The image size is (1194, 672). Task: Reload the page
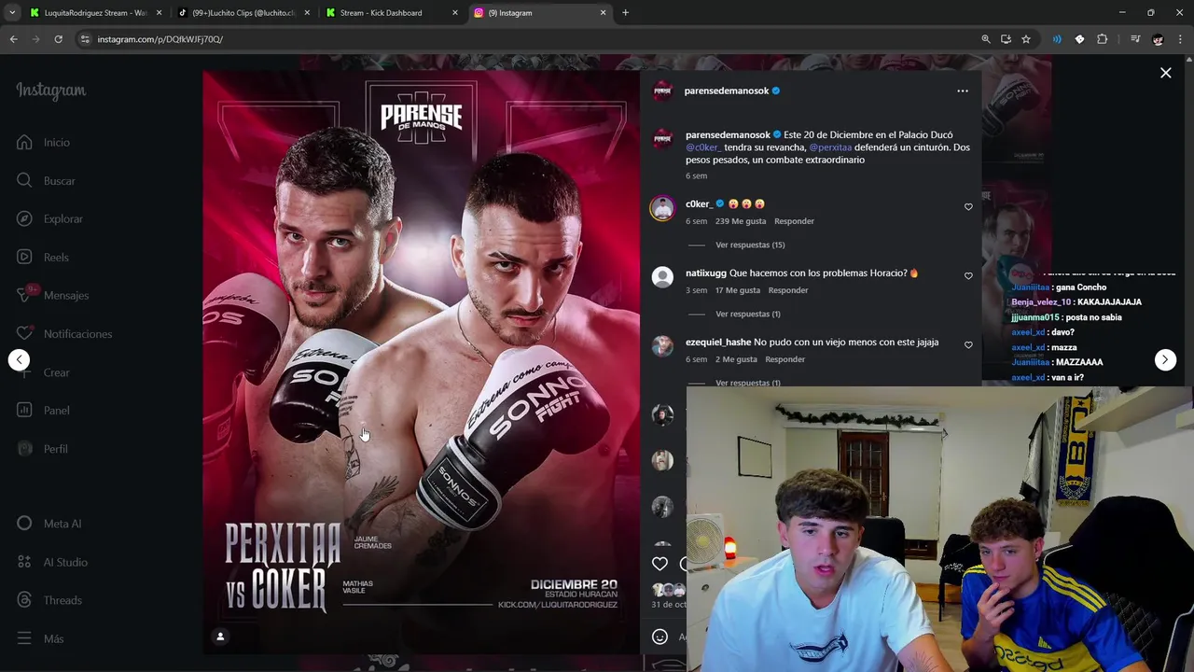[x=58, y=39]
